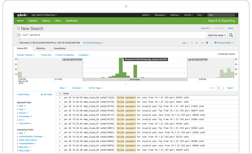Select the dest field

point(21,106)
